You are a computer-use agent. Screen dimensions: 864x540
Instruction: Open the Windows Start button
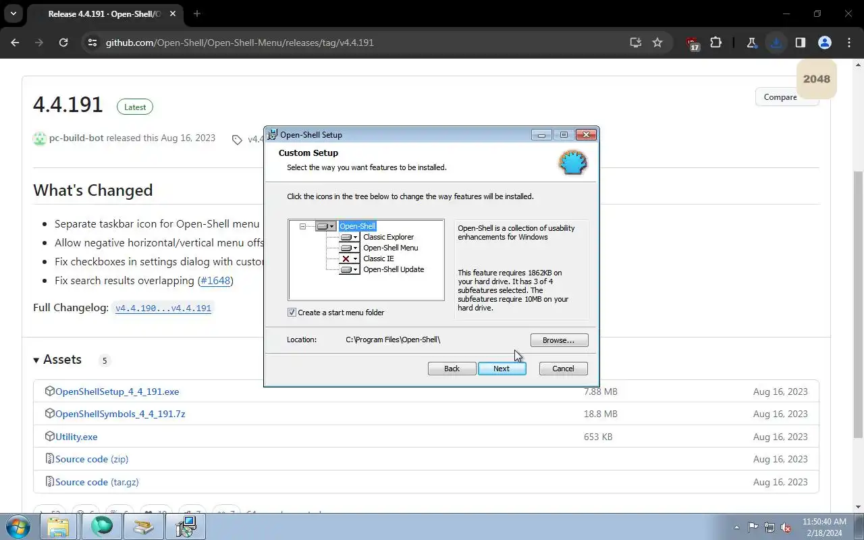click(17, 526)
